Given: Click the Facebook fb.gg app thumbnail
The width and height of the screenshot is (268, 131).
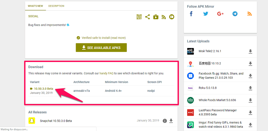Looking at the screenshot, I should (x=190, y=76).
